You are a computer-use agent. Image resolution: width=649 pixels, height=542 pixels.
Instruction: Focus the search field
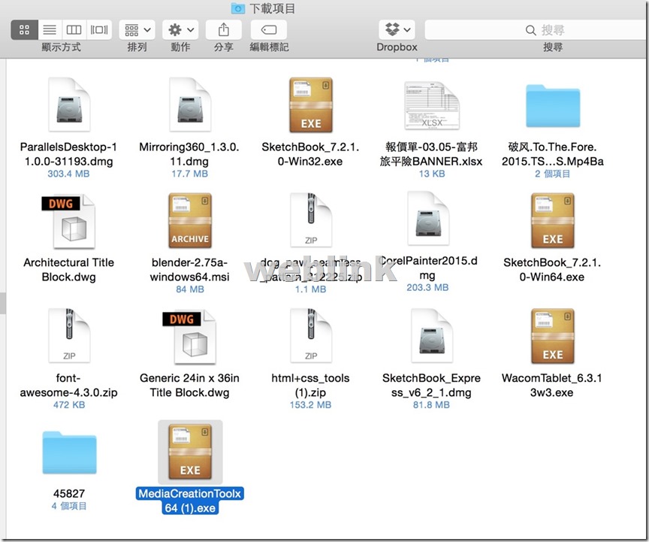(536, 30)
